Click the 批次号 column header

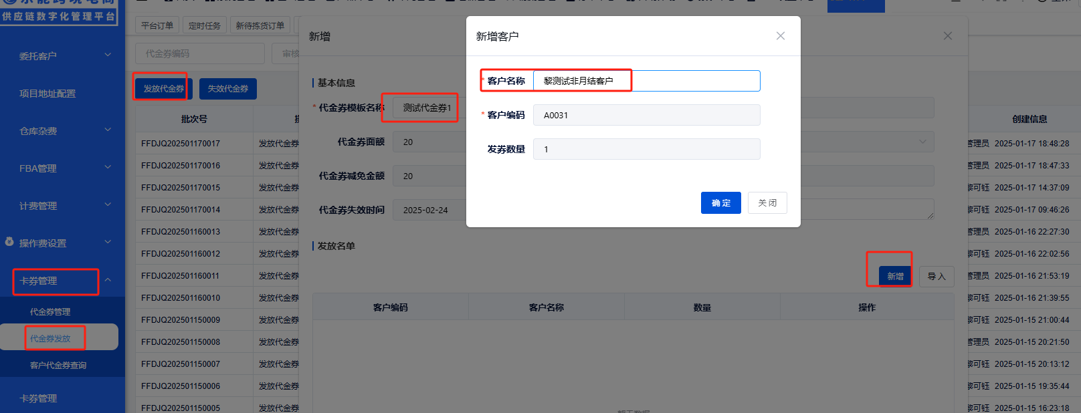[x=194, y=119]
